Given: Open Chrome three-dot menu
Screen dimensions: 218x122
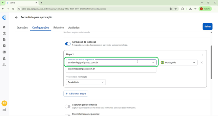Looking at the screenshot, I should click(x=215, y=9).
